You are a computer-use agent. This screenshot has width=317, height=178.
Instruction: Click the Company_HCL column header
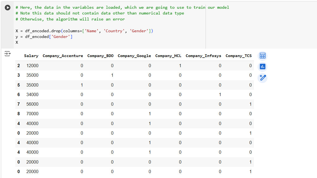click(168, 56)
